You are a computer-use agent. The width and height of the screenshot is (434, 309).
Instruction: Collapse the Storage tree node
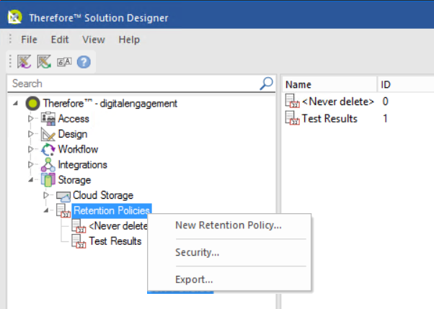[30, 180]
